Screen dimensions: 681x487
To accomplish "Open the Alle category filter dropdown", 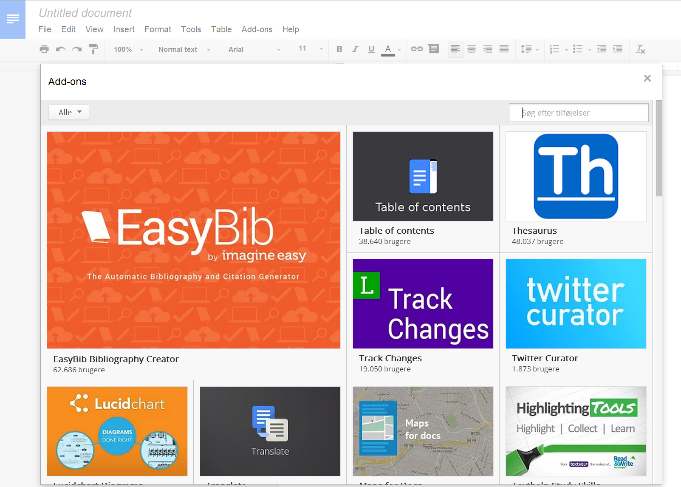I will [69, 113].
